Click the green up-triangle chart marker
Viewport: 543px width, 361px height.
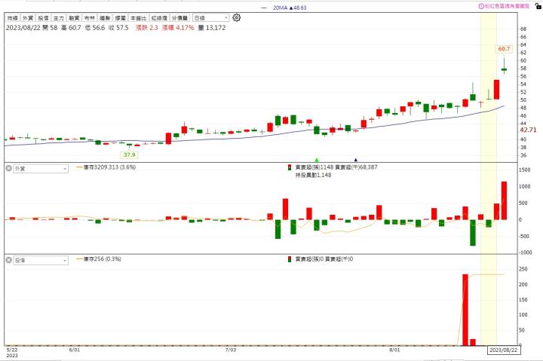click(317, 160)
